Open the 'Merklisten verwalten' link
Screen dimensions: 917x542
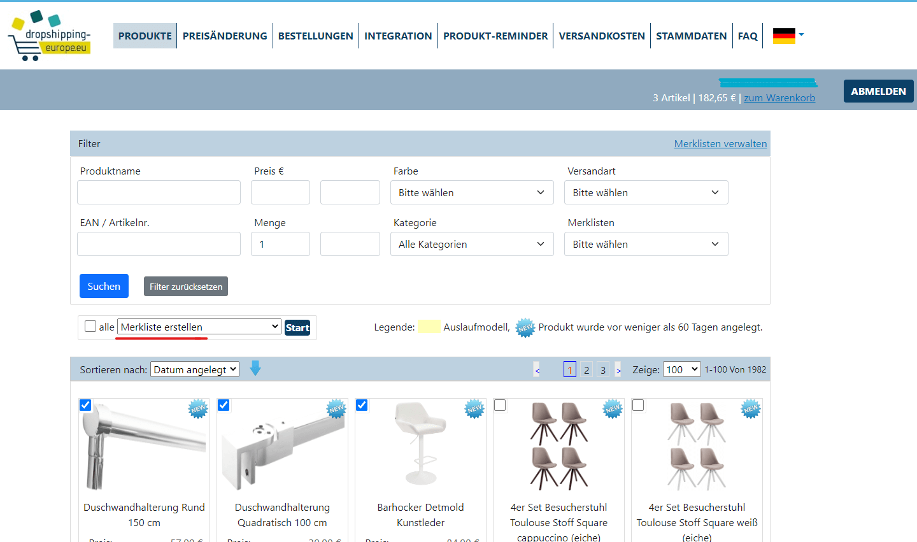[720, 144]
